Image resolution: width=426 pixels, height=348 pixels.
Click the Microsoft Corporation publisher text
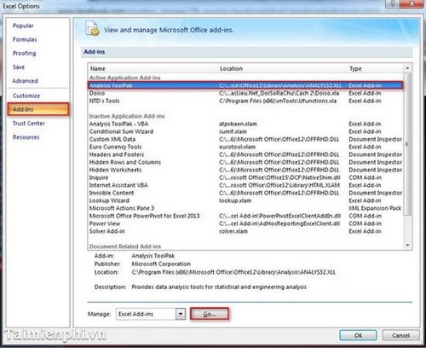(161, 264)
